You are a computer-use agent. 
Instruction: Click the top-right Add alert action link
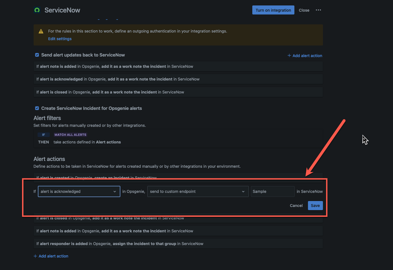point(305,55)
